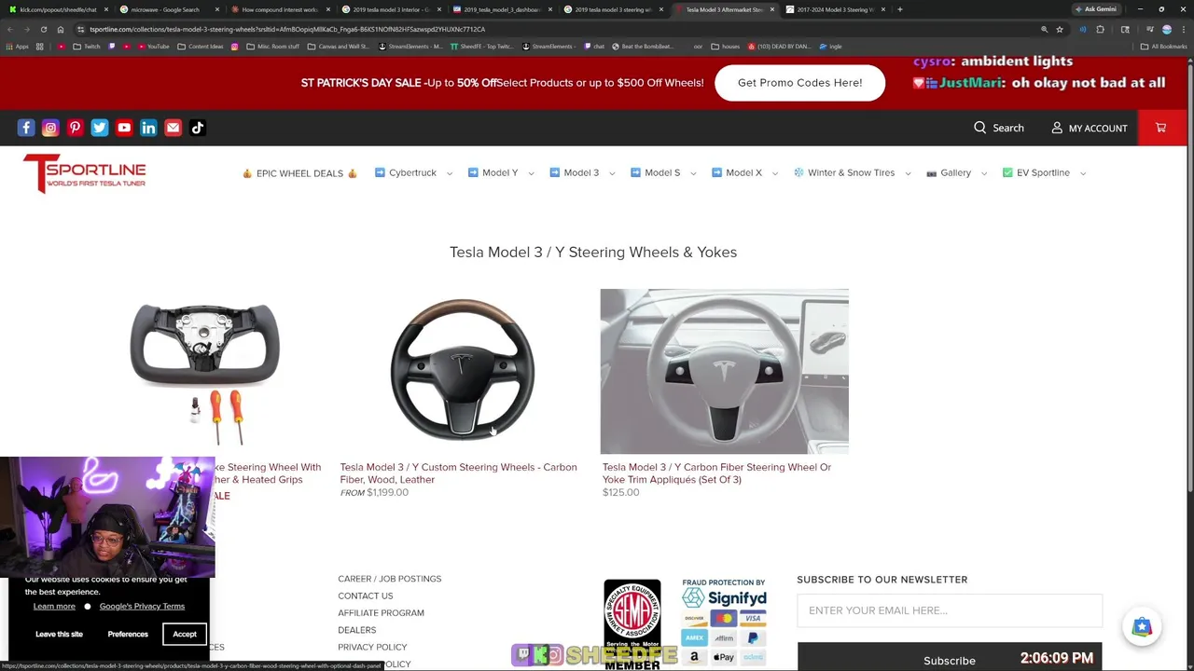This screenshot has width=1194, height=671.
Task: Open cookie Preferences button
Action: click(128, 634)
